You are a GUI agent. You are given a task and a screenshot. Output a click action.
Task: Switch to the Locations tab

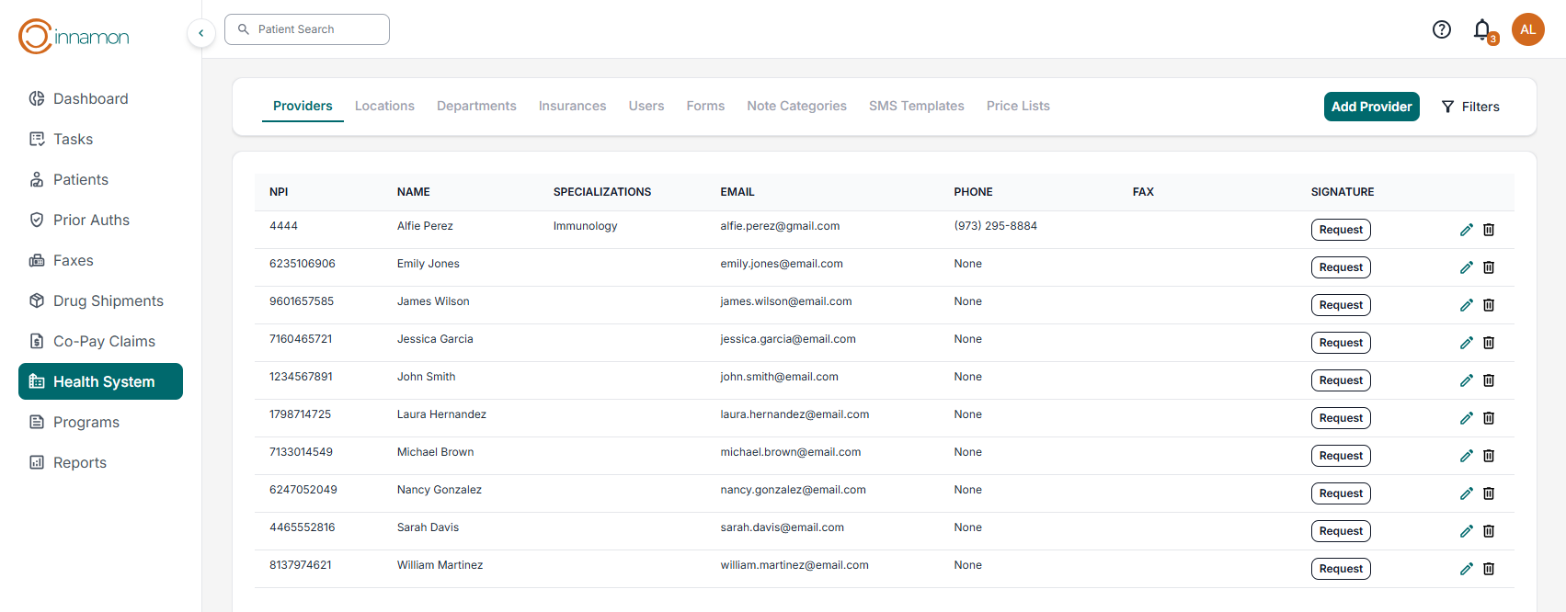[384, 106]
